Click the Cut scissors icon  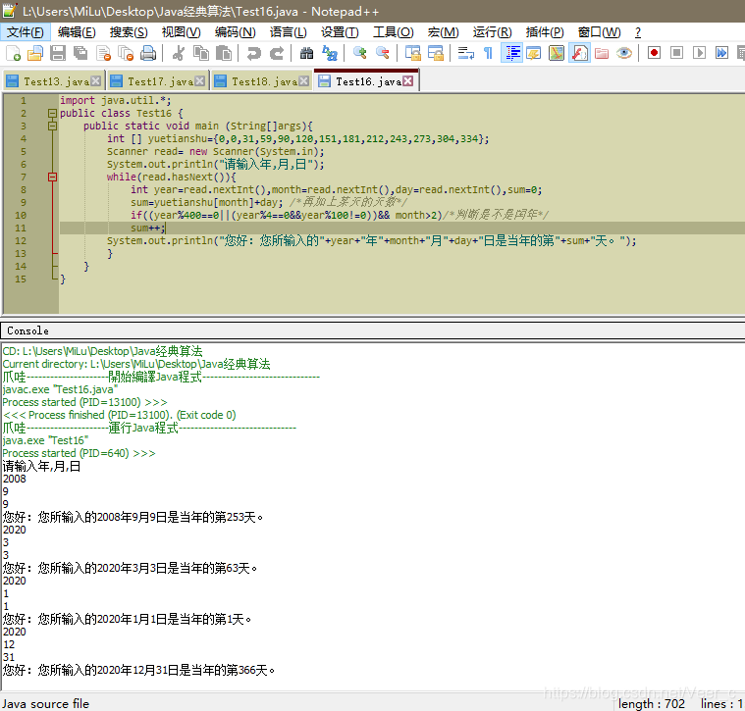[x=179, y=53]
